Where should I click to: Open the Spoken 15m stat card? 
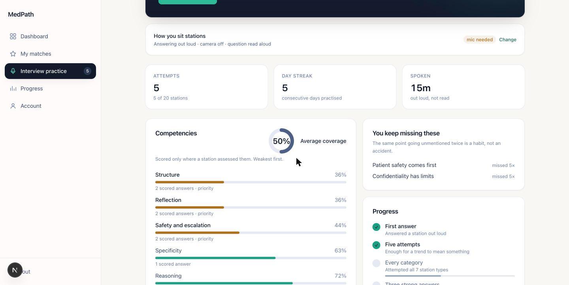tap(463, 87)
